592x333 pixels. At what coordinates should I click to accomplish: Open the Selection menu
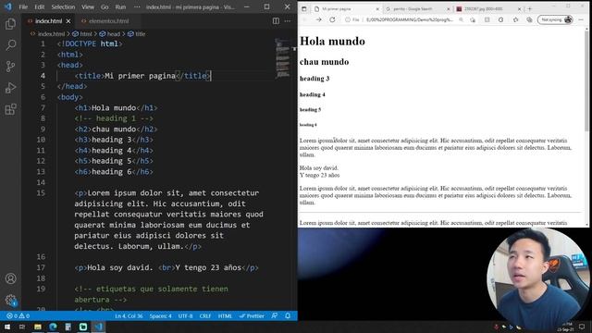pos(63,6)
